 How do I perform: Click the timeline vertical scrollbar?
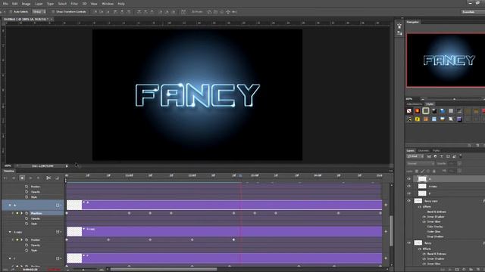392,230
